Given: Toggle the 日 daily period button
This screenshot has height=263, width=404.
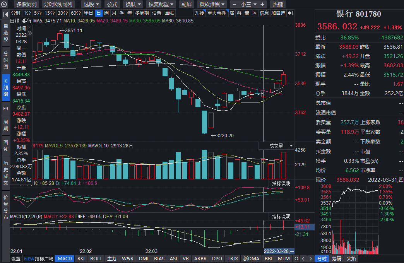Looking at the screenshot, I should tap(99, 13).
